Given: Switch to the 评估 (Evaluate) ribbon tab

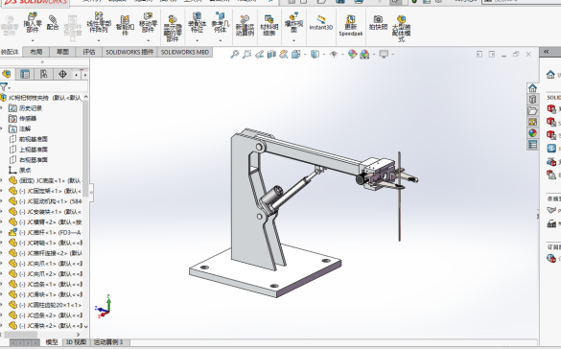Looking at the screenshot, I should [89, 52].
